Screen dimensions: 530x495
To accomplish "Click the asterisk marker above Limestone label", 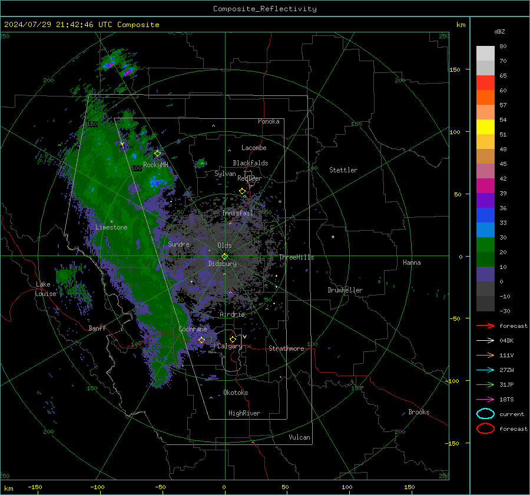I will click(111, 222).
